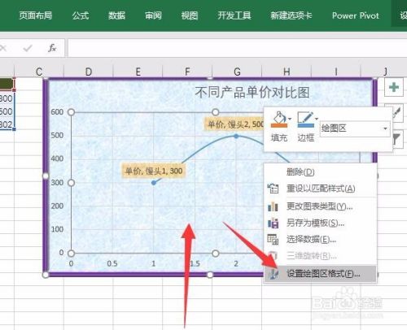Open the 开发工具 ribbon tab
Viewport: 407px width, 330px height.
pyautogui.click(x=234, y=15)
